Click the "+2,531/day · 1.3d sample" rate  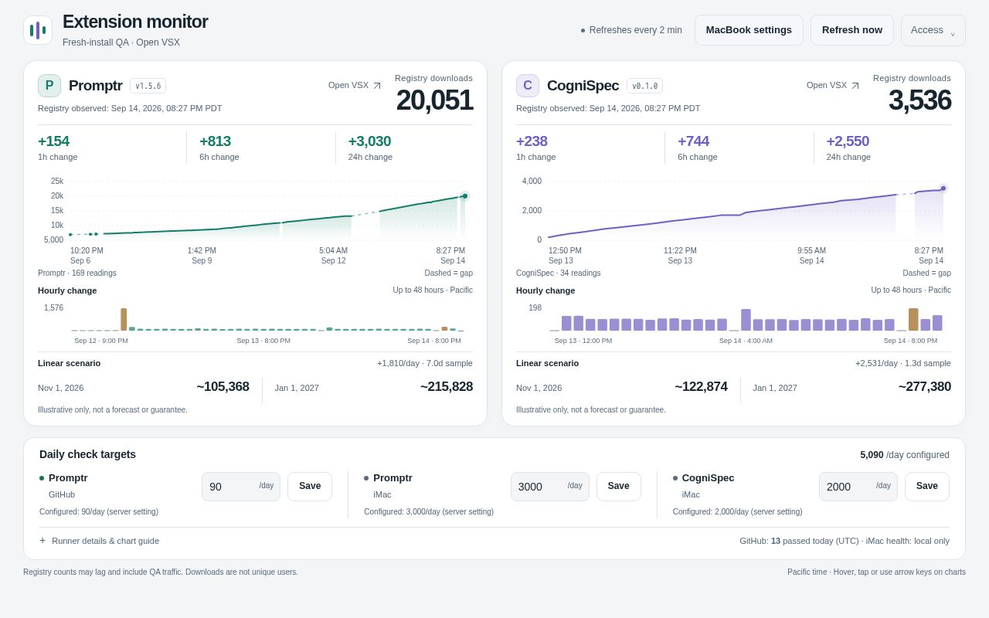(903, 363)
